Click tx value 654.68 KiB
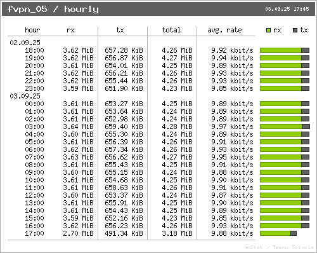Image resolution: width=317 pixels, height=253 pixels. [124, 180]
